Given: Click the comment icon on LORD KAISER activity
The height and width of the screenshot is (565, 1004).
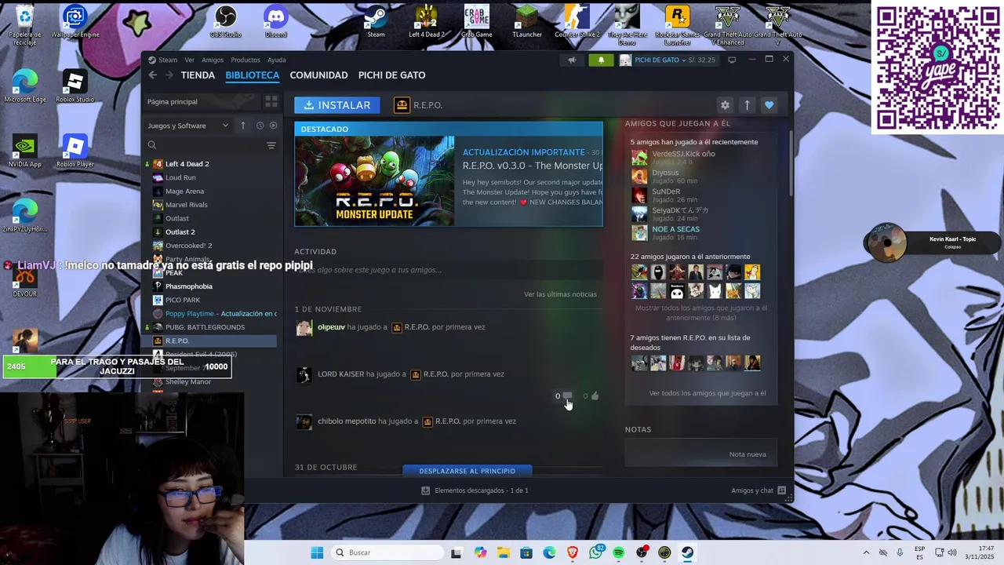Looking at the screenshot, I should 567,395.
